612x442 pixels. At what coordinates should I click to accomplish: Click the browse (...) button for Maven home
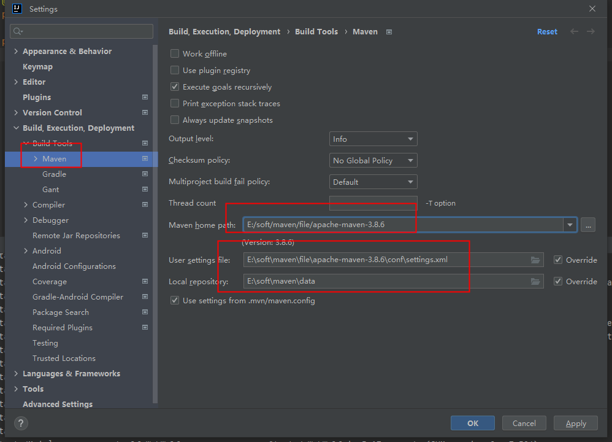tap(588, 225)
